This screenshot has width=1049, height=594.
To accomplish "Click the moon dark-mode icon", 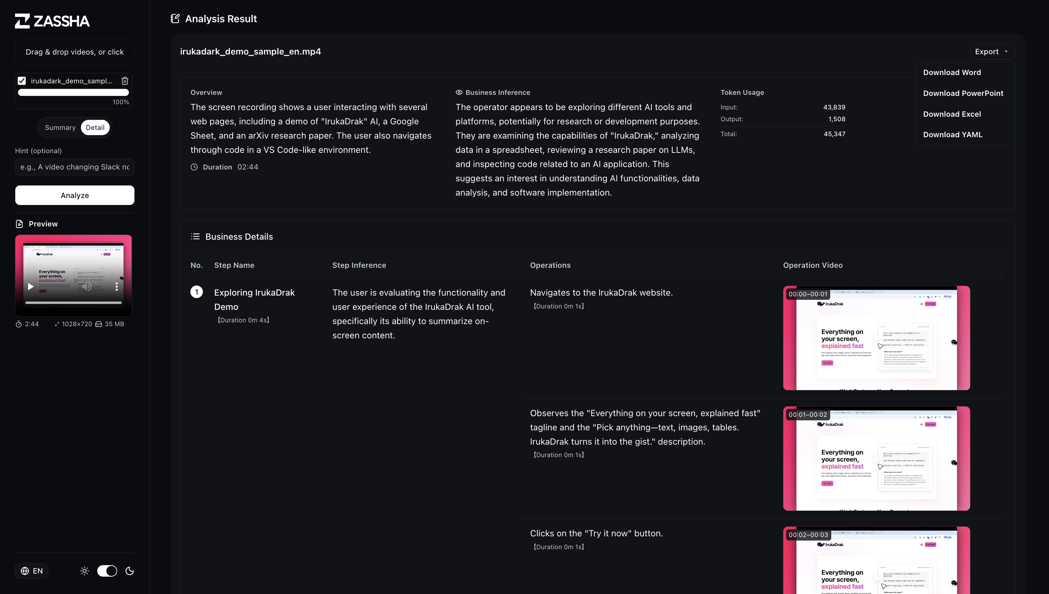I will pos(130,571).
